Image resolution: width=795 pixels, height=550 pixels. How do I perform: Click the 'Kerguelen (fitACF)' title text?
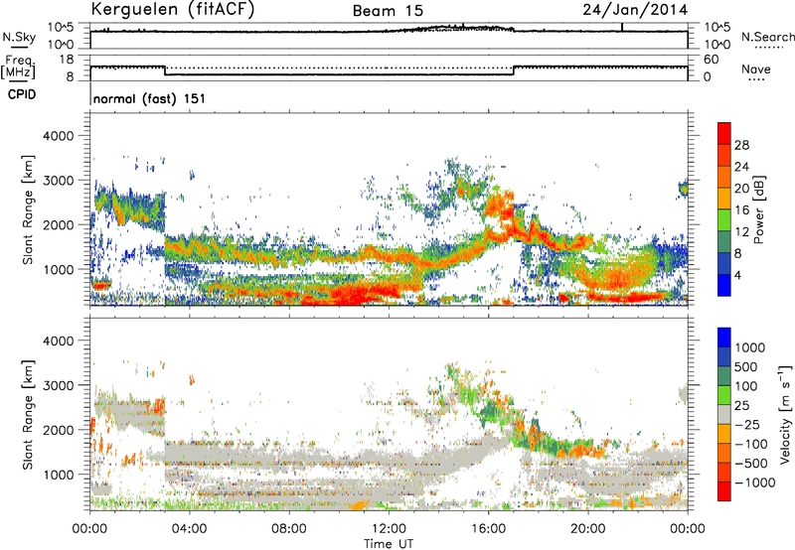pos(172,10)
